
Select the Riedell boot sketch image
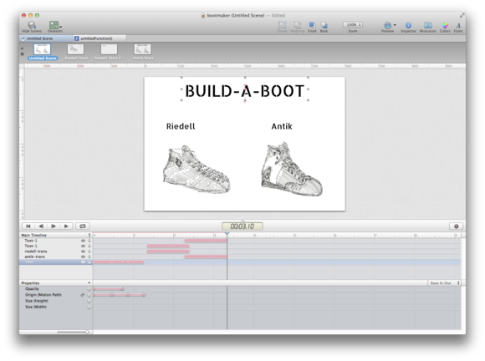(x=197, y=169)
